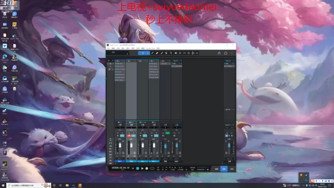Open the user account icon
This screenshot has height=188, width=334.
(219, 53)
